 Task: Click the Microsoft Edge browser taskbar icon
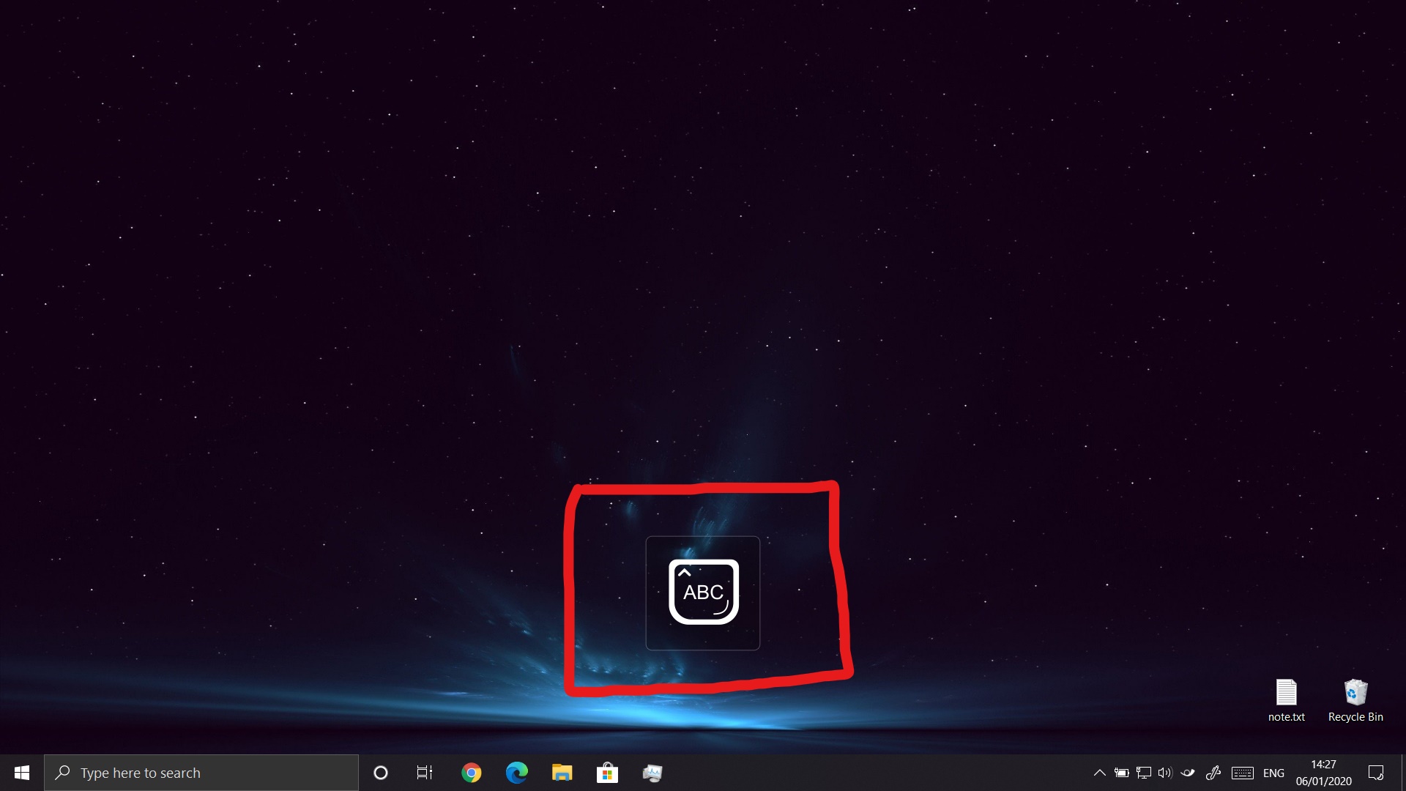point(516,773)
